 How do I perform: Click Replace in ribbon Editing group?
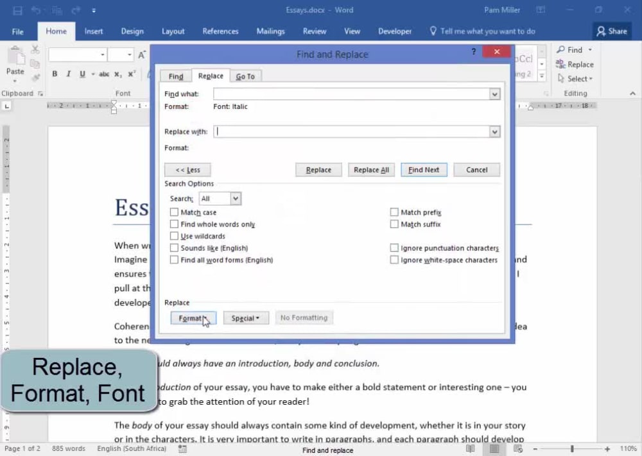[x=575, y=64]
